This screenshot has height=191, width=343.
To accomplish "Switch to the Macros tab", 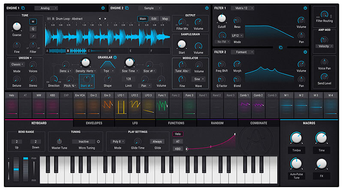I will pos(309,123).
